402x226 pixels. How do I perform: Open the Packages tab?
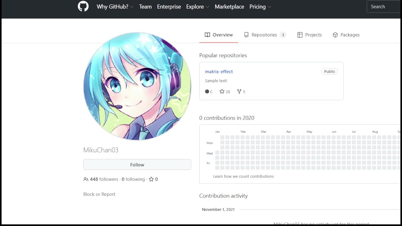coord(346,35)
